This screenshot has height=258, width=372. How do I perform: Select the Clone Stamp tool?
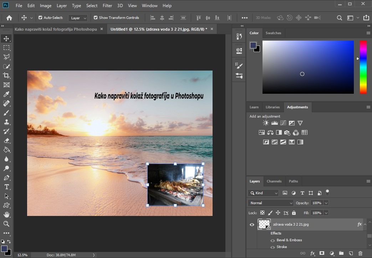point(6,122)
